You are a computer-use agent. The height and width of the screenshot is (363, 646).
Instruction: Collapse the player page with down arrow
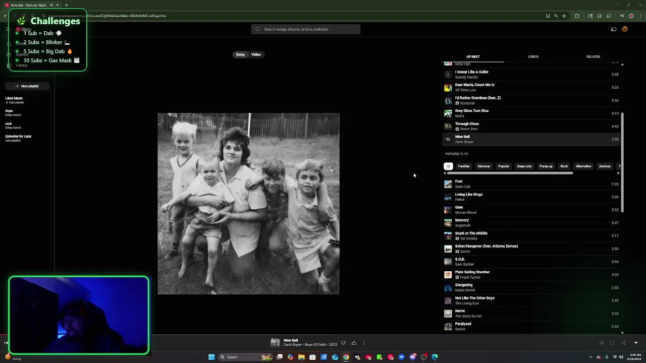coord(636,343)
